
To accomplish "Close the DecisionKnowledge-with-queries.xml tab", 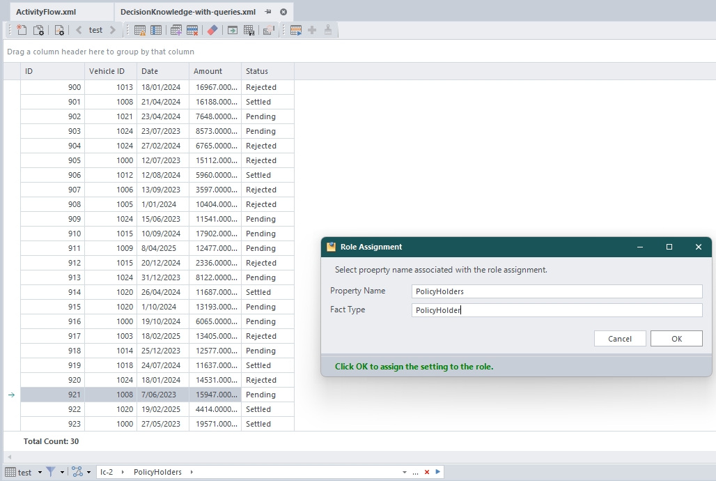I will (283, 12).
